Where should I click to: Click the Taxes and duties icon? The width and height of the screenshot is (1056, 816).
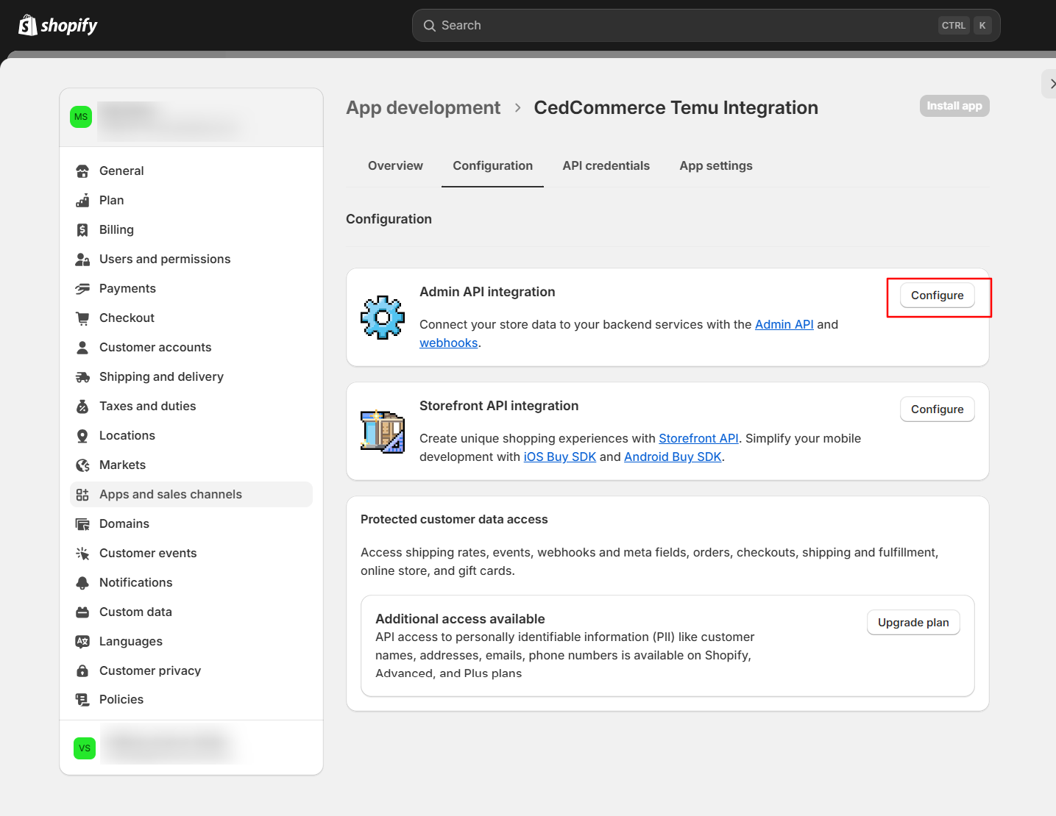[x=82, y=407]
